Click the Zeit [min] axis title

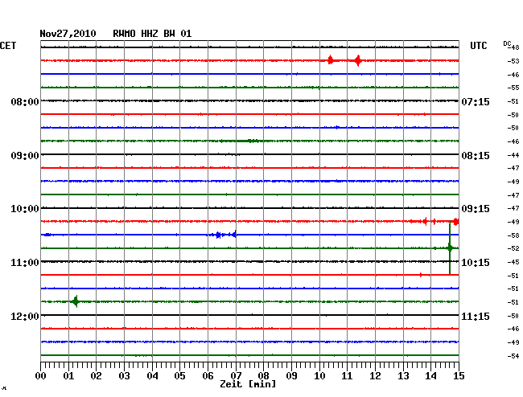point(248,384)
